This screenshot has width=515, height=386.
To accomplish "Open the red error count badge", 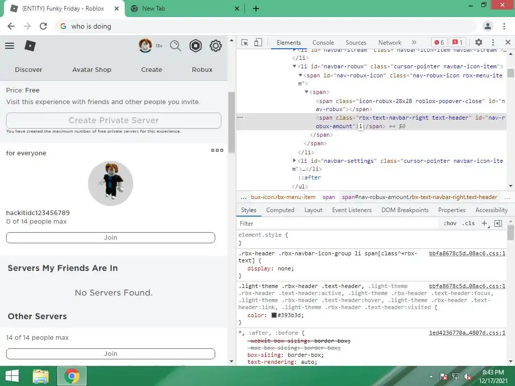I will coord(439,42).
